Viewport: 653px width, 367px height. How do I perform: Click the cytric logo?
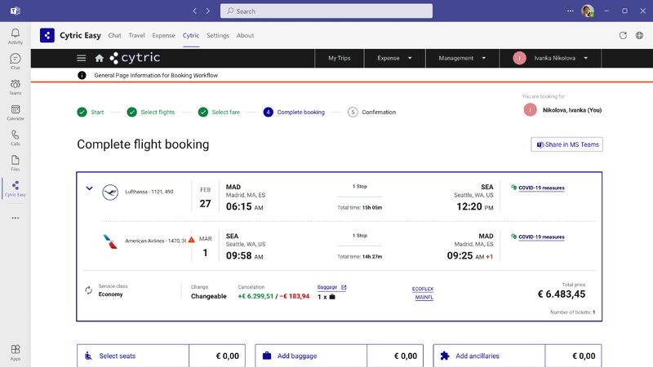[x=135, y=58]
